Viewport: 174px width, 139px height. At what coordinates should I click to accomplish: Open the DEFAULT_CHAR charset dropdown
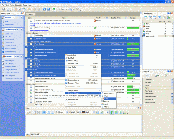click(80, 112)
